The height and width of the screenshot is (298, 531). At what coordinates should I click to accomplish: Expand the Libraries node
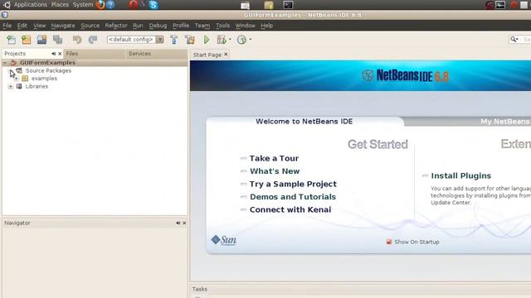[x=11, y=86]
